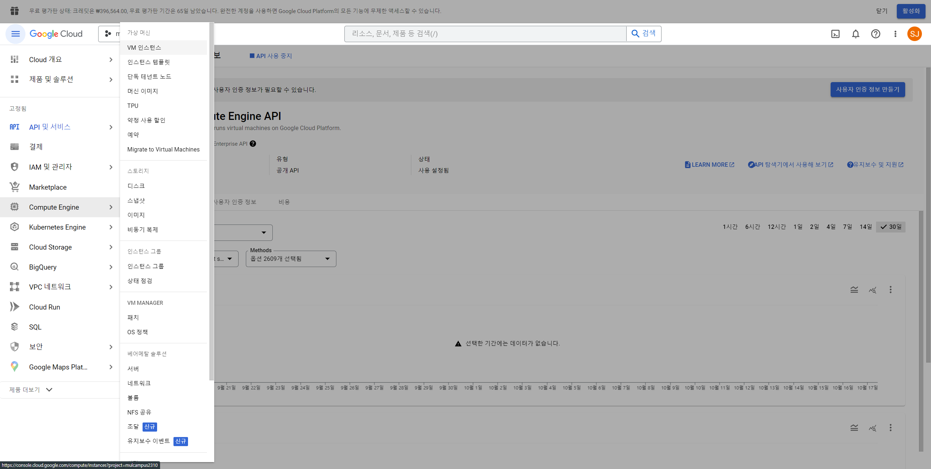The width and height of the screenshot is (931, 469).
Task: Select the 7일 time range option
Action: pyautogui.click(x=847, y=227)
